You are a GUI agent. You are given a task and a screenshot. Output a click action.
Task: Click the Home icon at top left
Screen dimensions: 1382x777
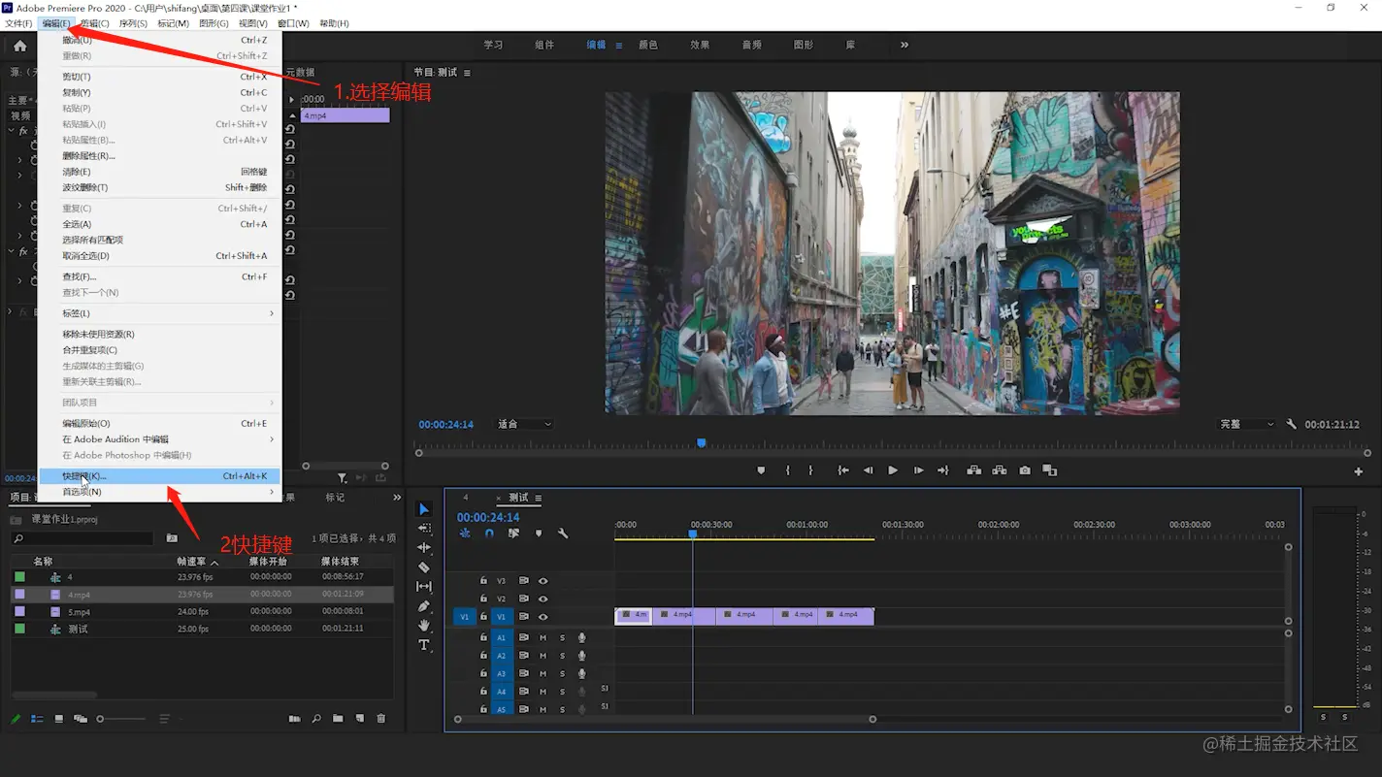click(19, 46)
